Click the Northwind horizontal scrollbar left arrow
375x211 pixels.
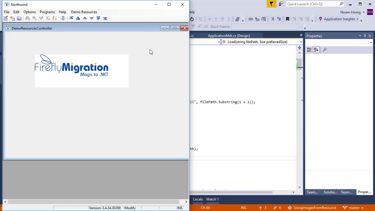tap(5, 202)
